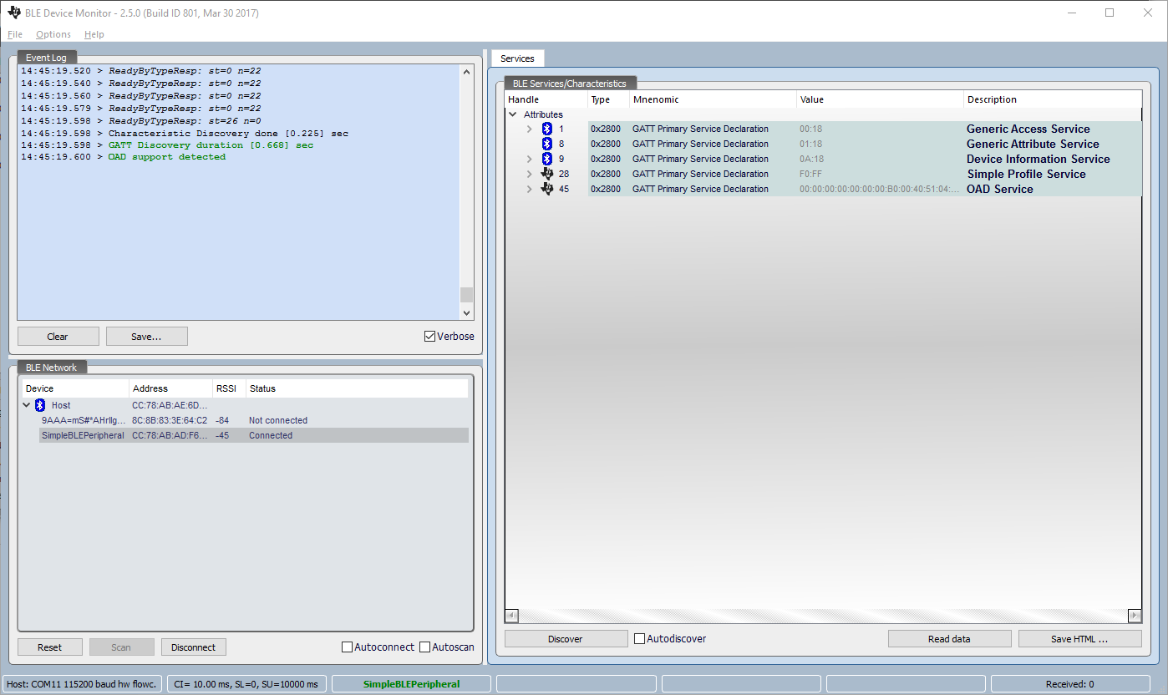Image resolution: width=1168 pixels, height=695 pixels.
Task: Toggle the Verbose checkbox
Action: (x=430, y=337)
